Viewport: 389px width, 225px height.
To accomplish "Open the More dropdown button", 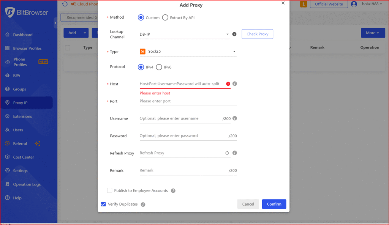I will [372, 33].
